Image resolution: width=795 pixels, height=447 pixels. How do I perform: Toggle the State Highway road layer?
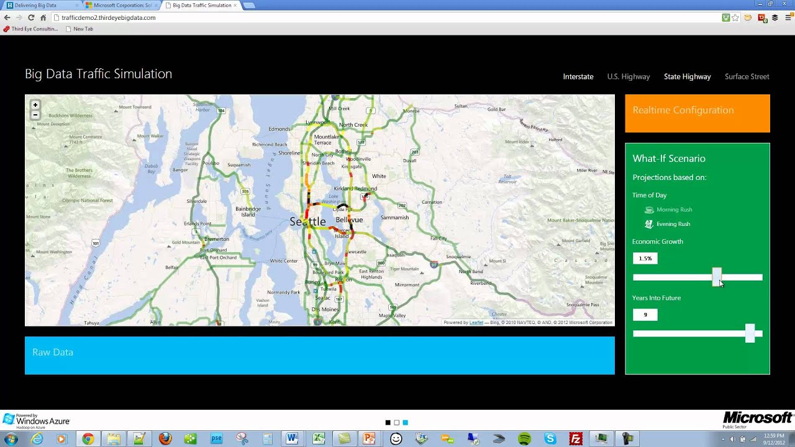687,77
